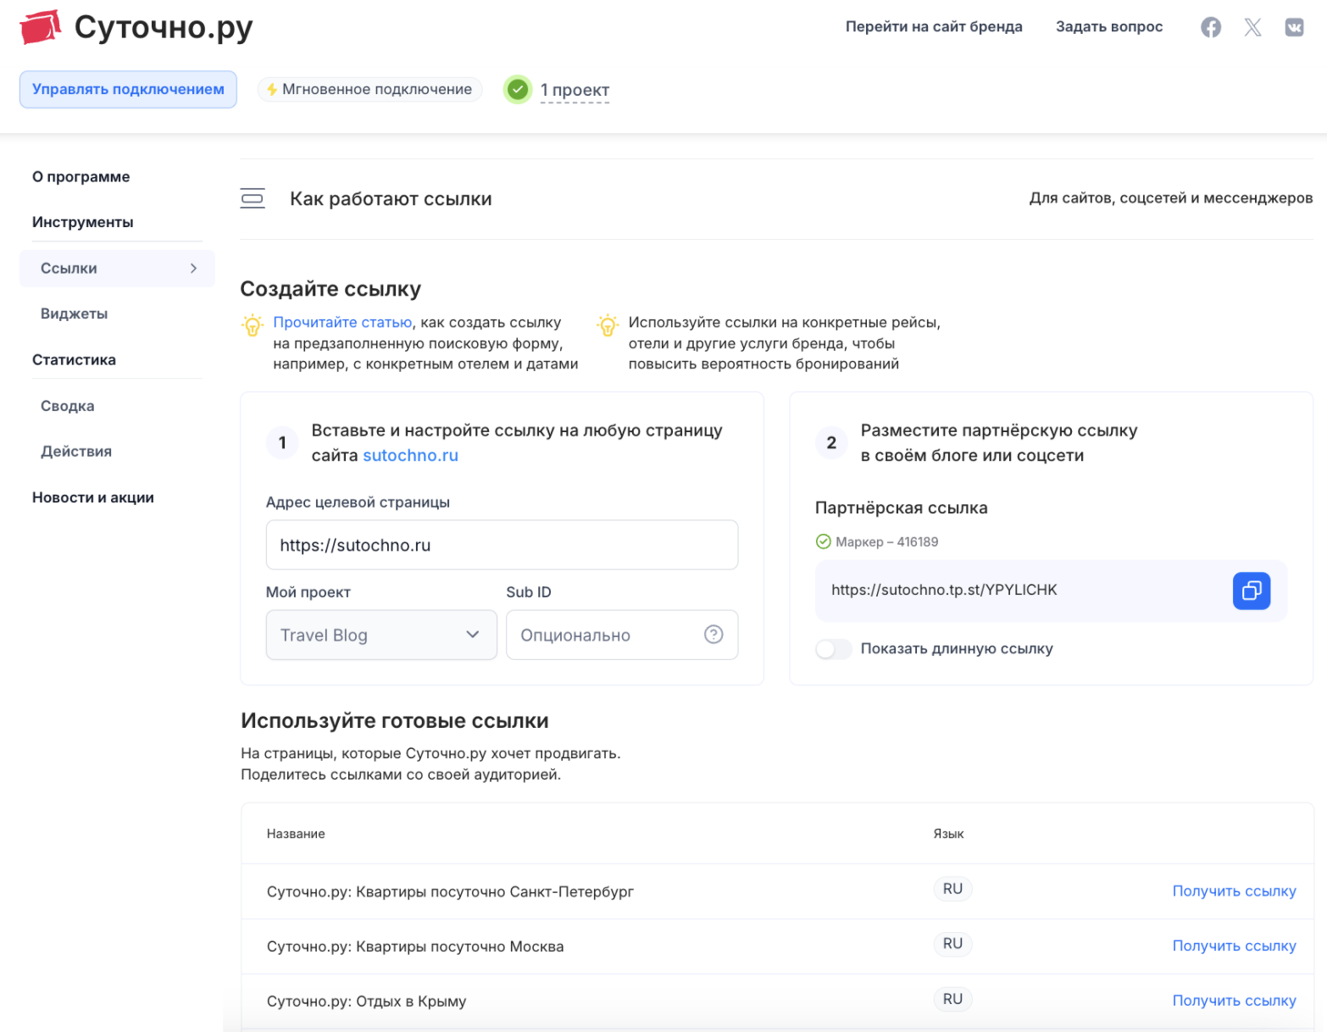The height and width of the screenshot is (1032, 1327).
Task: Click the green check icon beside 1 проект
Action: [x=518, y=89]
